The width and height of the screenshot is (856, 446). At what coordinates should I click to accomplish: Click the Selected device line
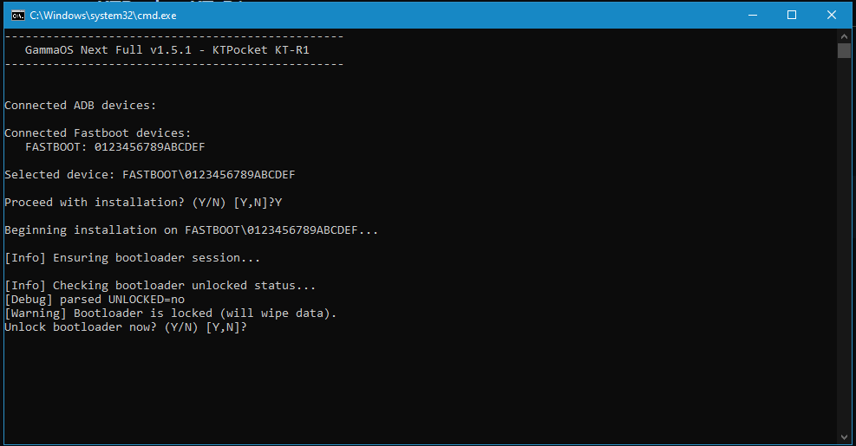[x=149, y=175]
